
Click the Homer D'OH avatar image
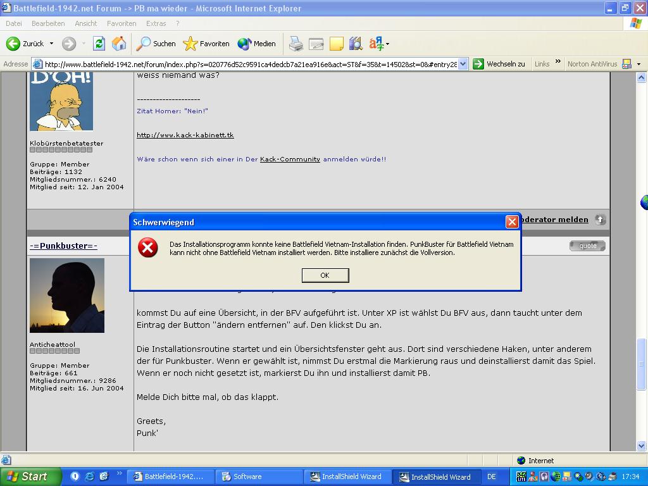[61, 101]
